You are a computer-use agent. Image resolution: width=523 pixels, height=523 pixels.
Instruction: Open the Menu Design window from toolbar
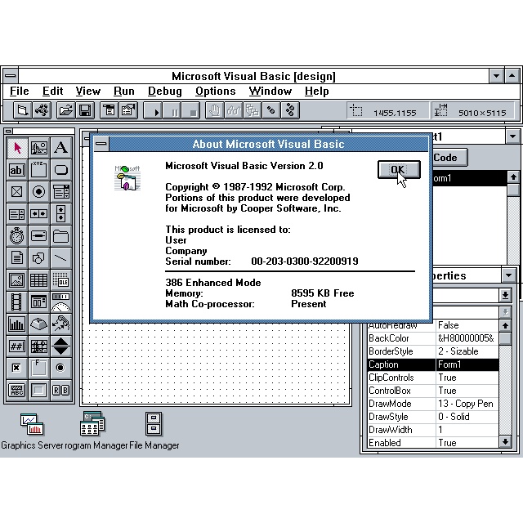[109, 110]
